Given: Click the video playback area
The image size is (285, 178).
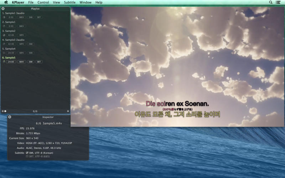Looking at the screenshot, I should (177, 64).
